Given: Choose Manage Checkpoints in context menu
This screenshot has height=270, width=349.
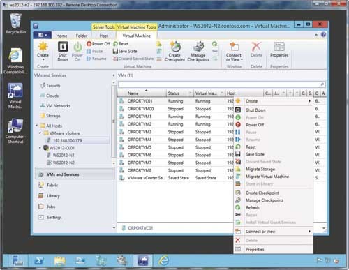Looking at the screenshot, I should 273,200.
